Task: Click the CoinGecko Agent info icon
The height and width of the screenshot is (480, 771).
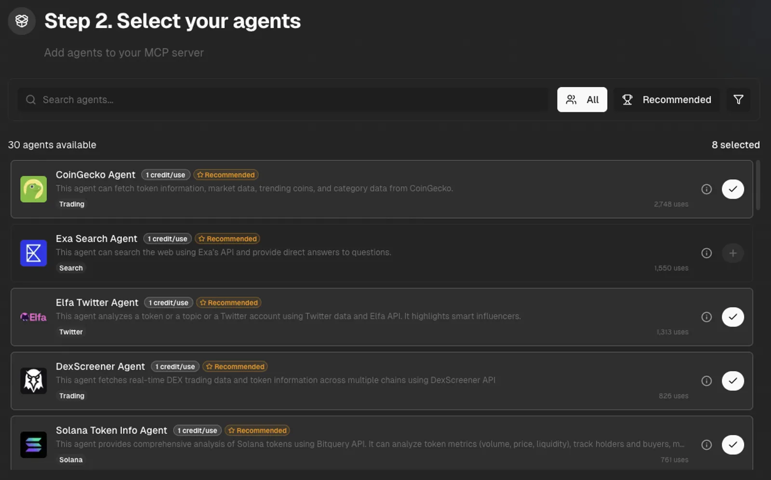Action: coord(706,189)
